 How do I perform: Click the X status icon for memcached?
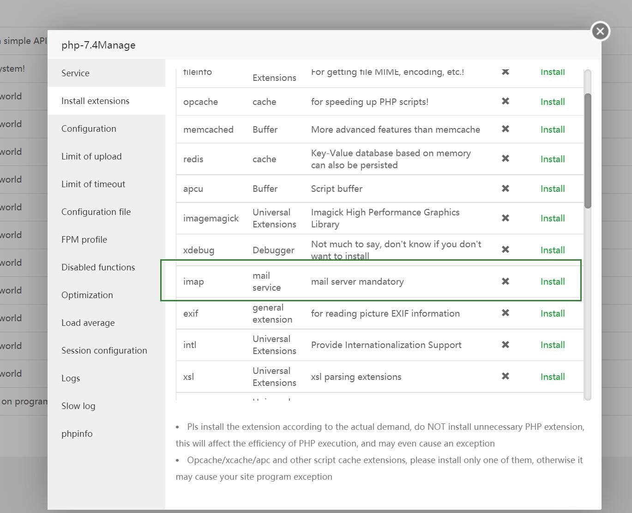[506, 129]
